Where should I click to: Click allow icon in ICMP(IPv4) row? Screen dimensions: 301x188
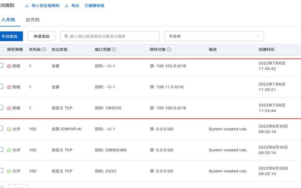(9, 129)
